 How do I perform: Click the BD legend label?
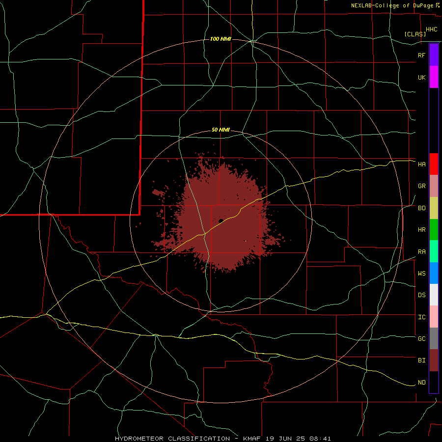tap(421, 208)
